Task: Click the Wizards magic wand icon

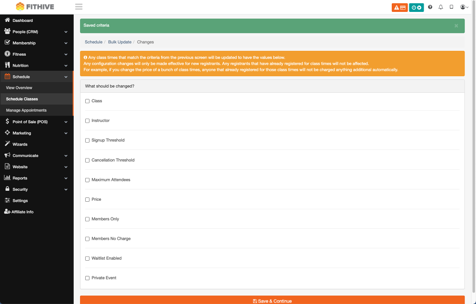Action: click(x=7, y=144)
